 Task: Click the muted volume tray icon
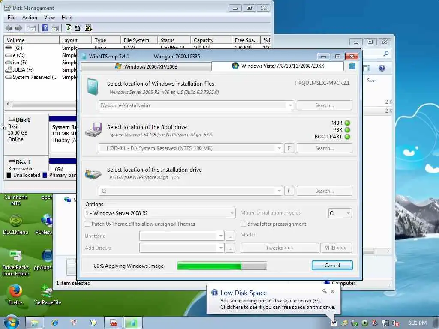coord(396,323)
